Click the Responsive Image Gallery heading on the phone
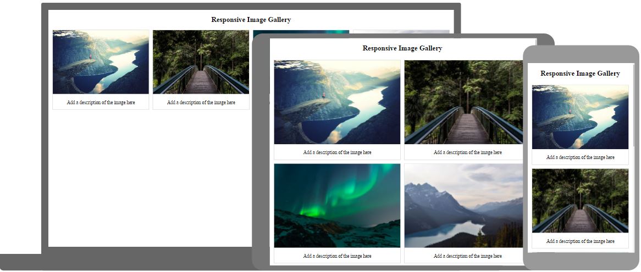Screen dimensions: 641x272 (x=580, y=73)
